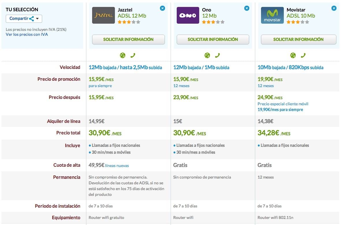Select the Equipamiento row label
Image resolution: width=341 pixels, height=225 pixels.
tap(66, 217)
